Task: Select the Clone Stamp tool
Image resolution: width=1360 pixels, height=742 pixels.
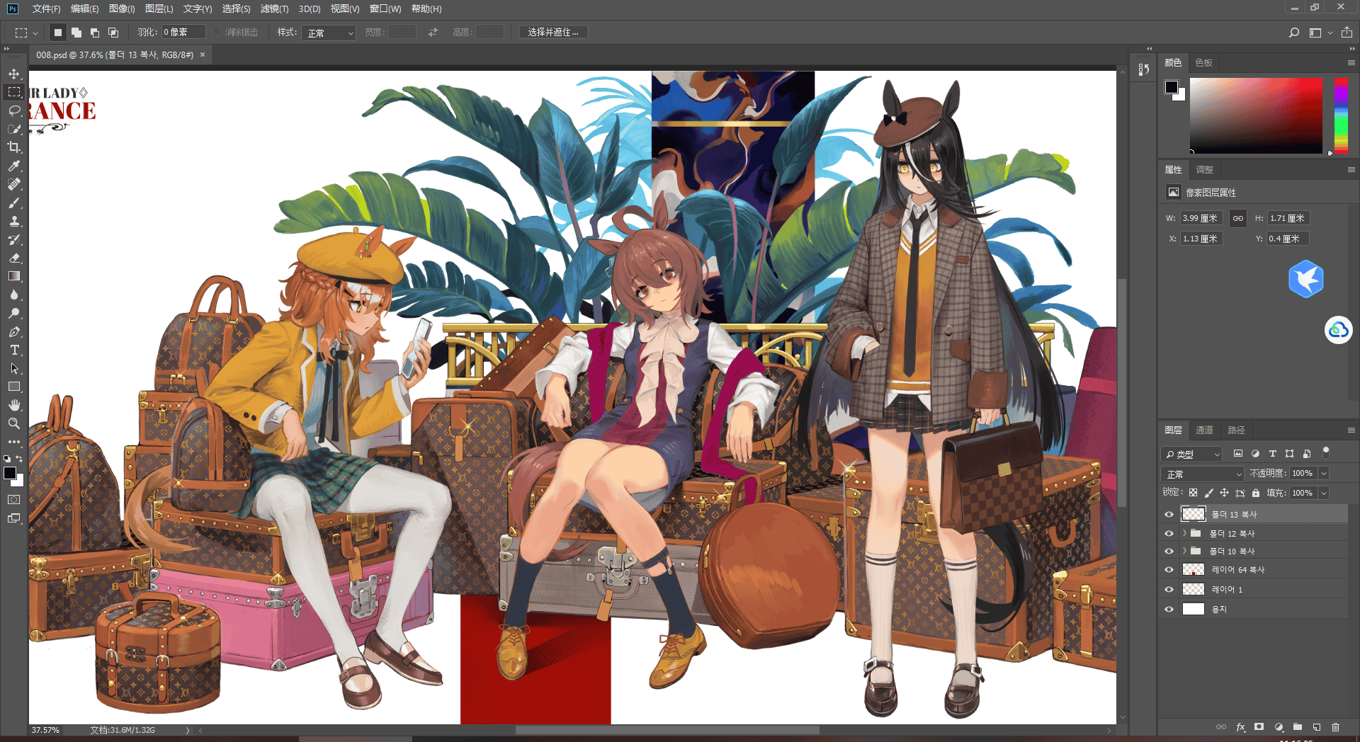Action: pyautogui.click(x=14, y=221)
